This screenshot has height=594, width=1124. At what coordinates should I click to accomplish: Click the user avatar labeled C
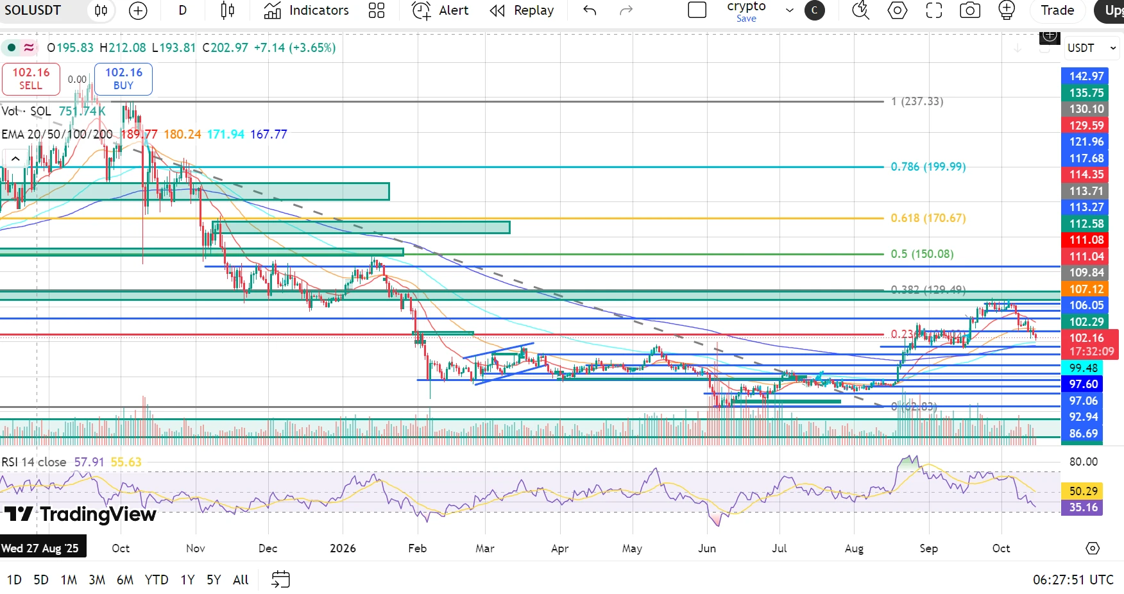(815, 10)
